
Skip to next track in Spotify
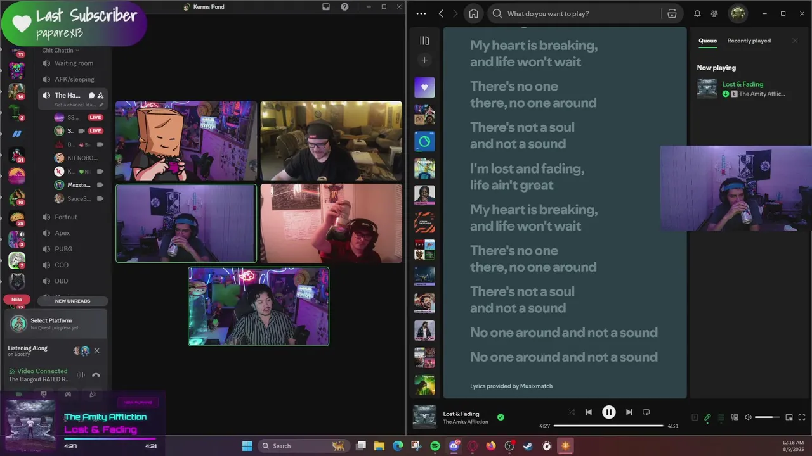pos(629,412)
